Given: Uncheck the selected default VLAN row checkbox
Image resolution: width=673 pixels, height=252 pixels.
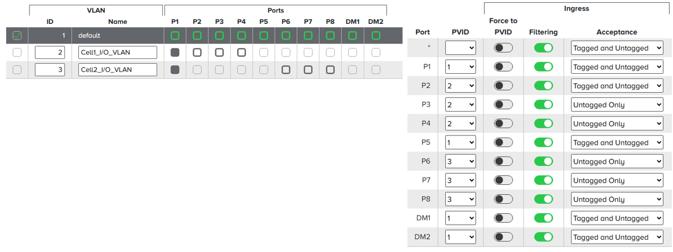Looking at the screenshot, I should tap(17, 36).
